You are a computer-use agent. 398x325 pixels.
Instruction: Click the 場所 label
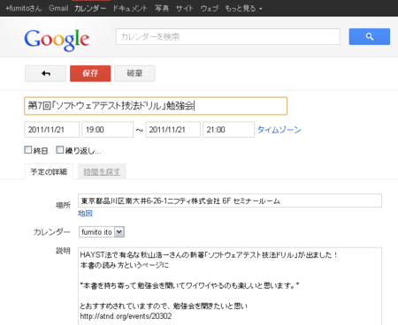[63, 205]
